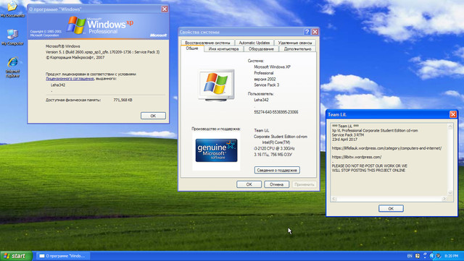Switch to the Automatic Updates tab
Viewport: 464px width, 261px height.
pos(254,43)
